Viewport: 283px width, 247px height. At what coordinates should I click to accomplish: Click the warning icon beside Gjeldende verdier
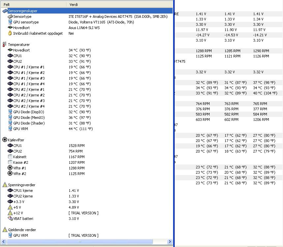(5, 229)
